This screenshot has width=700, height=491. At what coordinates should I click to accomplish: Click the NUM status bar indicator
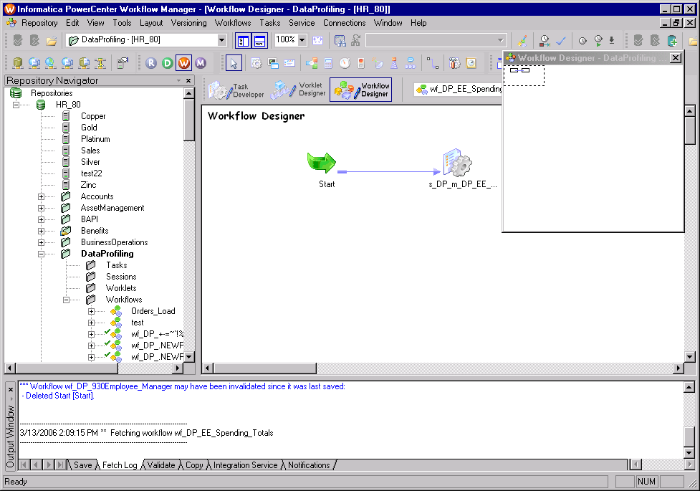tap(646, 482)
